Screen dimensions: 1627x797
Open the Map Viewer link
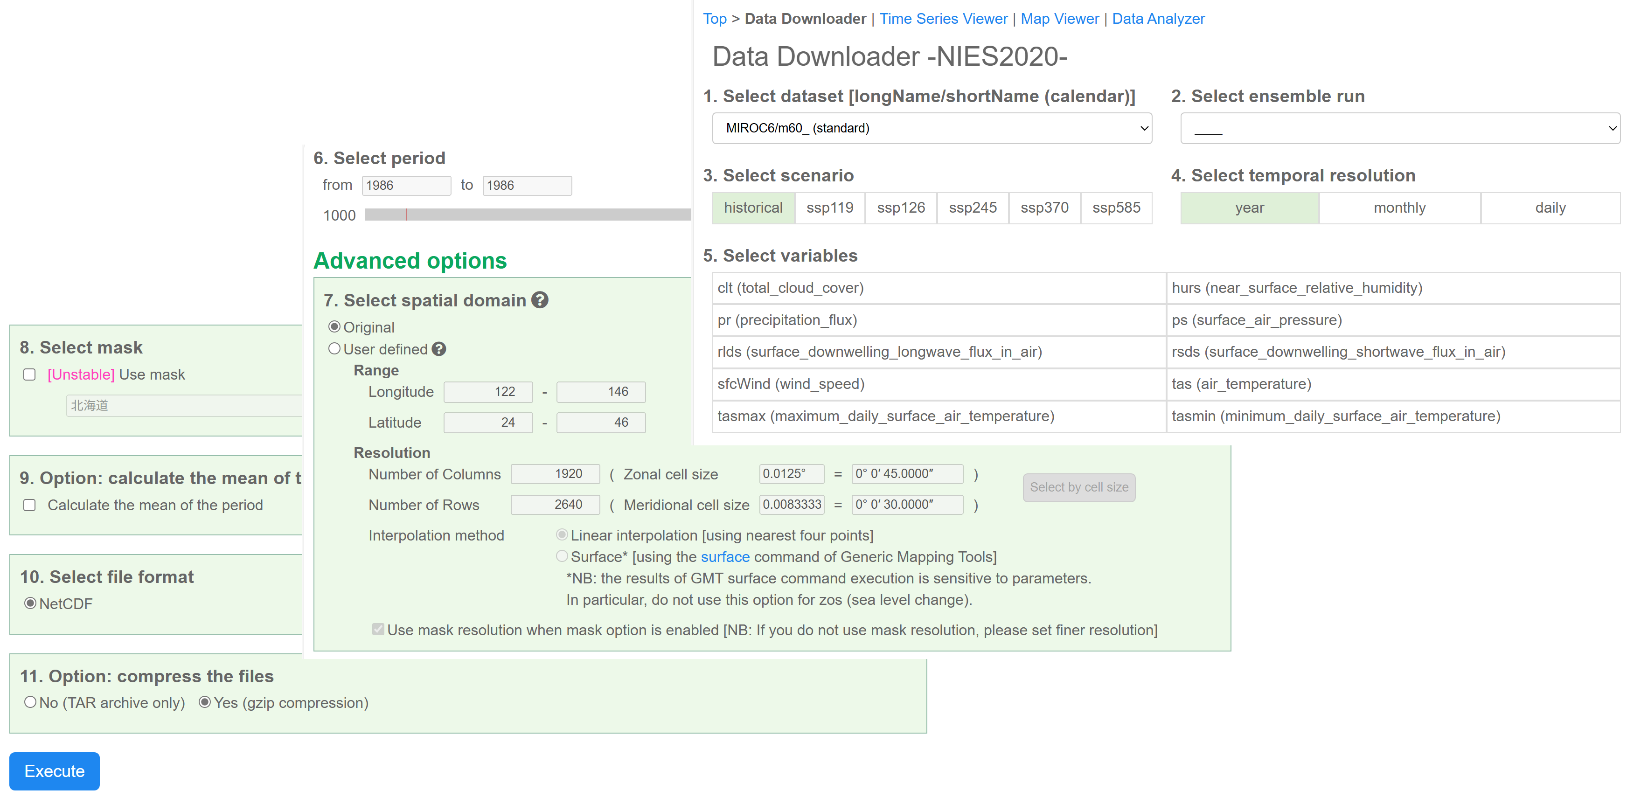pos(1059,19)
